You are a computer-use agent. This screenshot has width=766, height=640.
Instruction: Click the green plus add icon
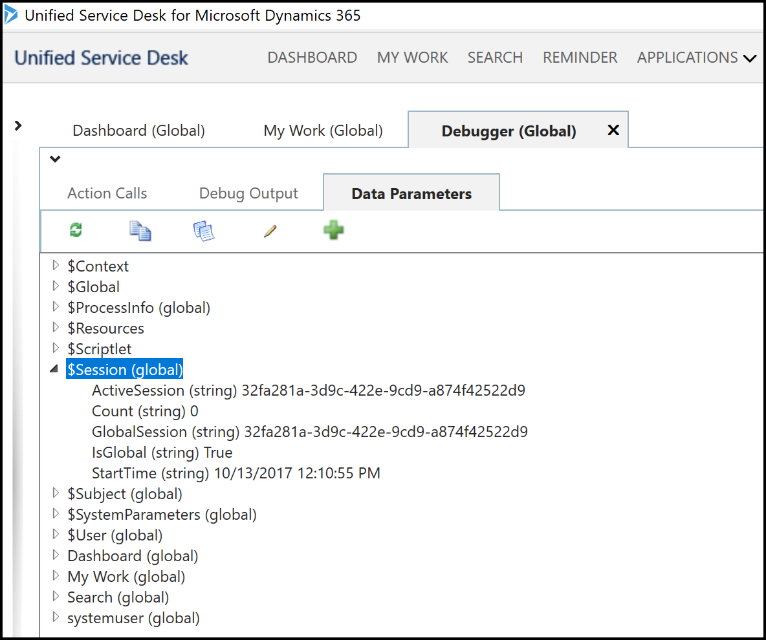coord(334,230)
